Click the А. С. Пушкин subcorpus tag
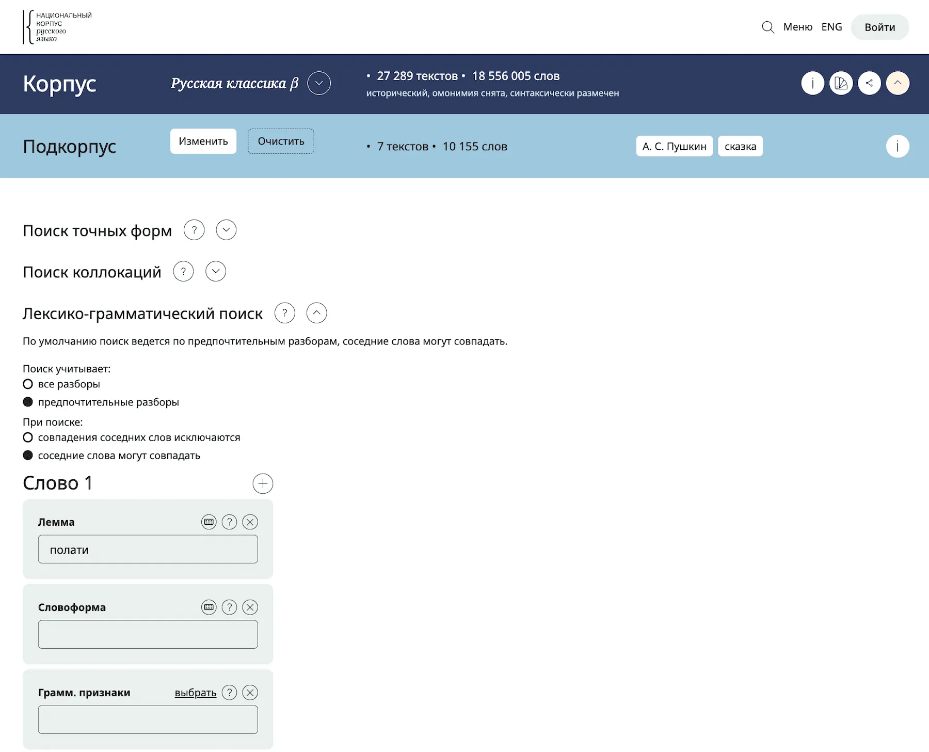 674,146
